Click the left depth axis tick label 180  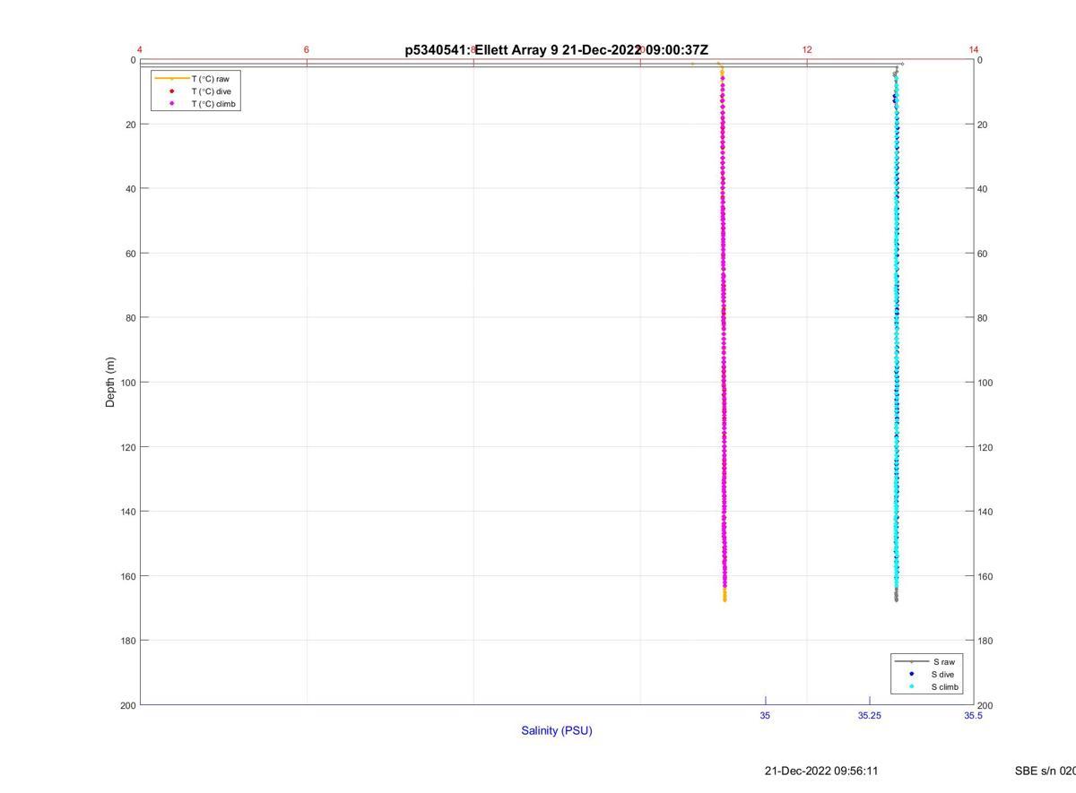(127, 641)
